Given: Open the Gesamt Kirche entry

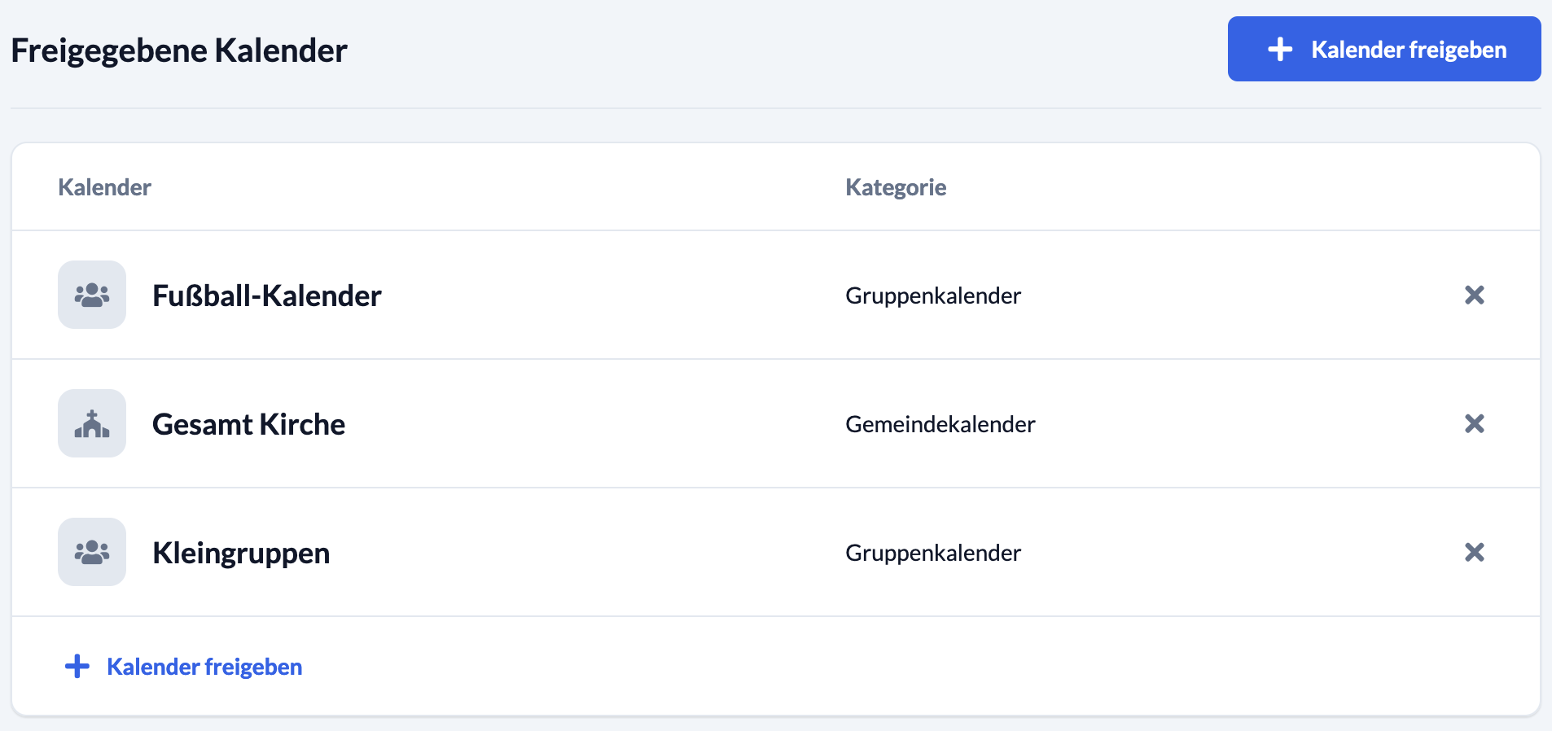Looking at the screenshot, I should 248,424.
